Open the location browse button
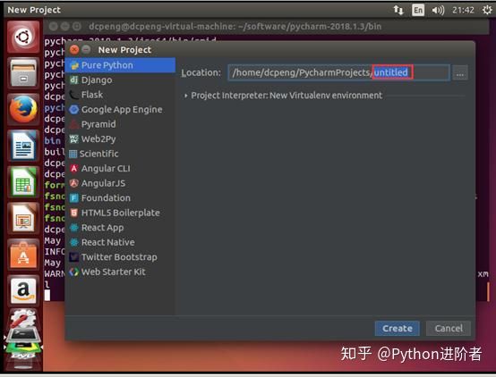 460,73
